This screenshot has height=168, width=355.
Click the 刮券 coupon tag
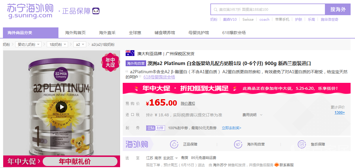[x=160, y=128]
